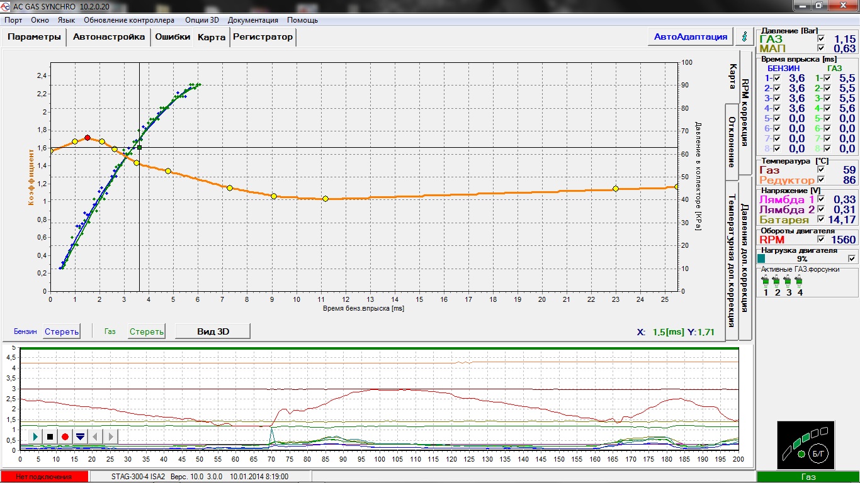Select the red point on orange curve
The height and width of the screenshot is (483, 860).
click(88, 137)
